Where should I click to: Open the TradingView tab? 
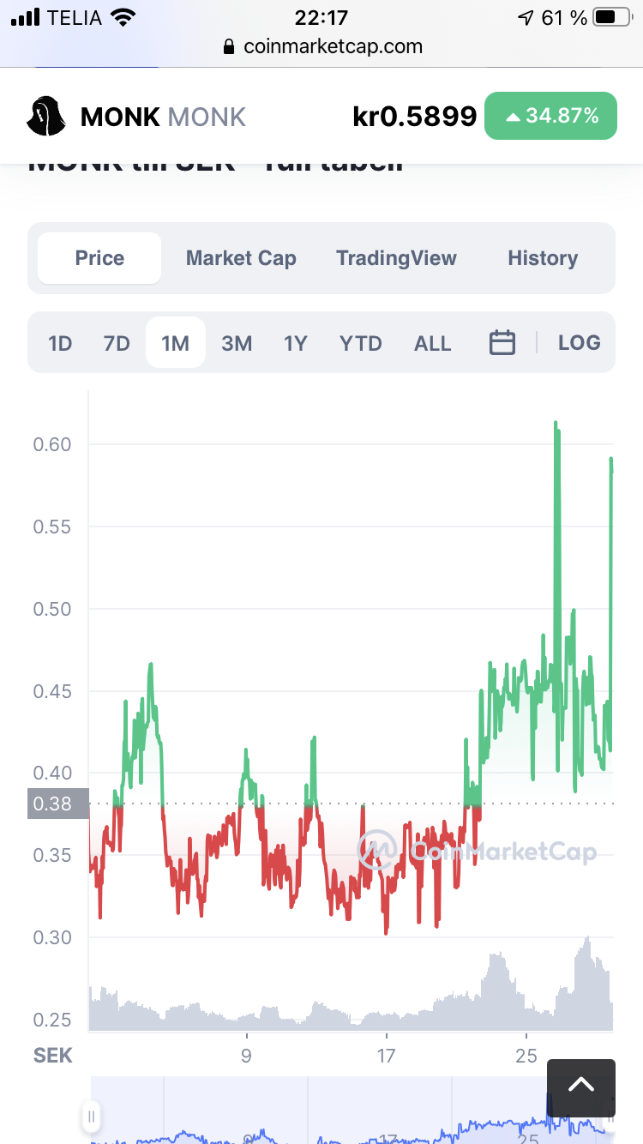396,258
